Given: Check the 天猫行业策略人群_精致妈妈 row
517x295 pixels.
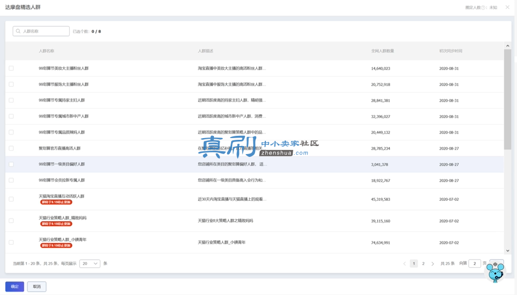Looking at the screenshot, I should point(11,221).
